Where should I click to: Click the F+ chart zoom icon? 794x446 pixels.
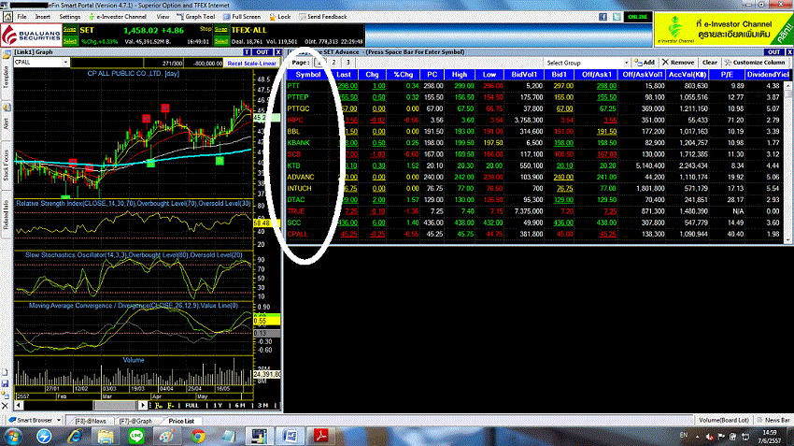(159, 406)
